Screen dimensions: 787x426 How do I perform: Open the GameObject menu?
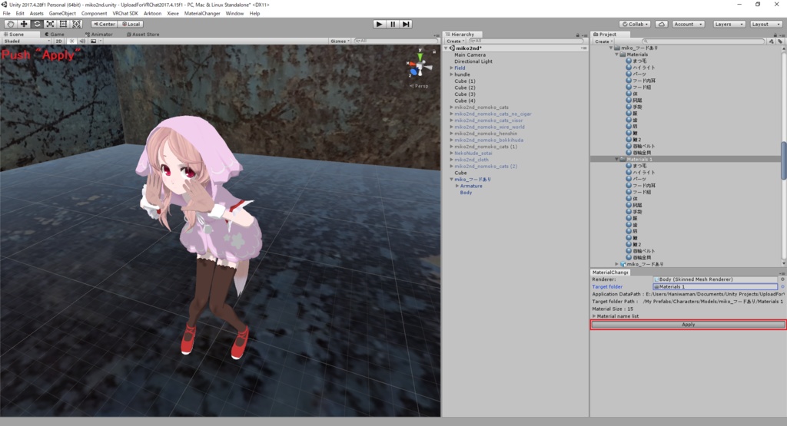[62, 14]
